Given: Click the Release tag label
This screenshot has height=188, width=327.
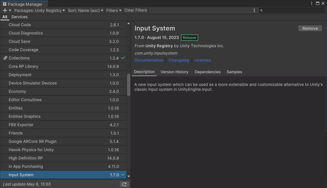Looking at the screenshot, I should click(189, 38).
